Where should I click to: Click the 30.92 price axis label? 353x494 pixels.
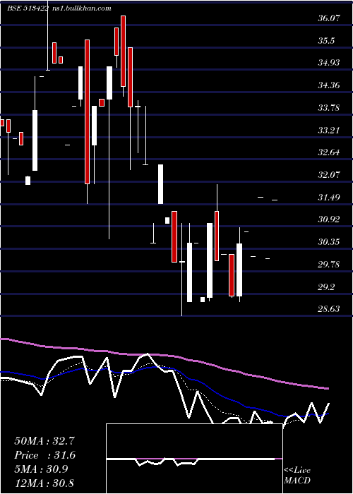329,219
